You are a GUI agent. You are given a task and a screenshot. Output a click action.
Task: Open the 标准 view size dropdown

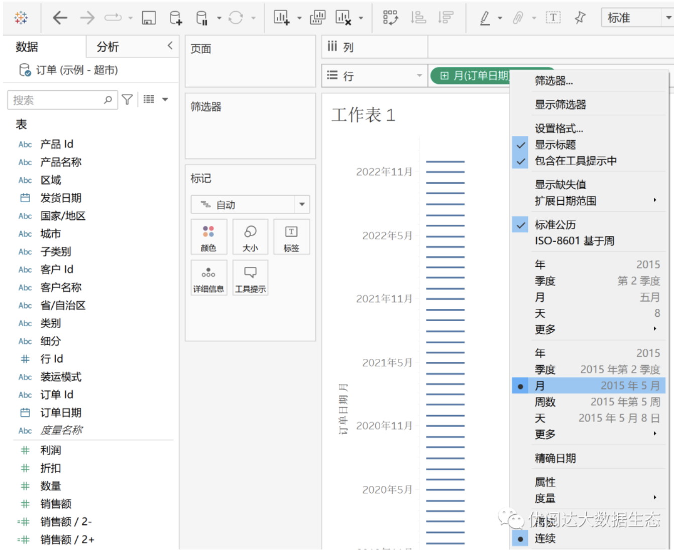pyautogui.click(x=637, y=18)
